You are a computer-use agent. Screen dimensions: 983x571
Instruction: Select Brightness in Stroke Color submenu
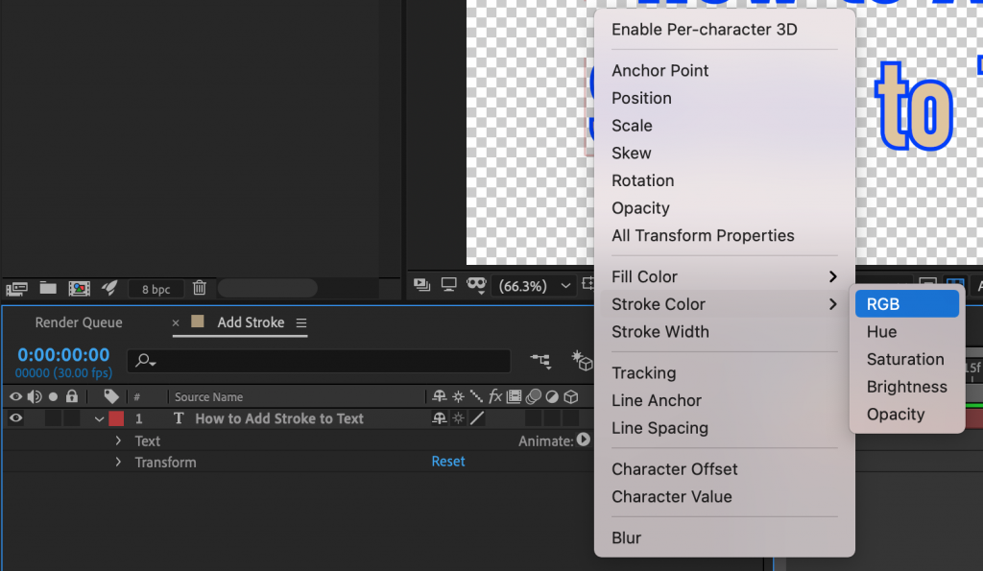907,387
